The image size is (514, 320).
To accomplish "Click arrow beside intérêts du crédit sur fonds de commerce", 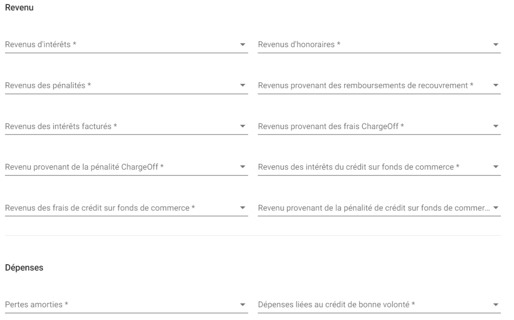I will pos(495,167).
